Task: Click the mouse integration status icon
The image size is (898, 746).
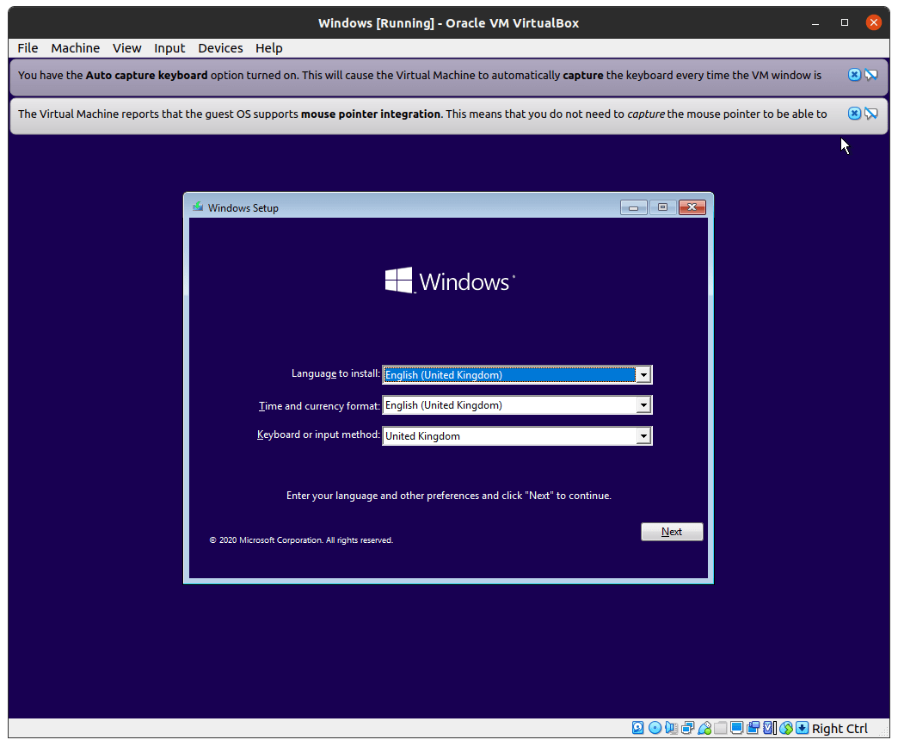Action: coord(786,728)
